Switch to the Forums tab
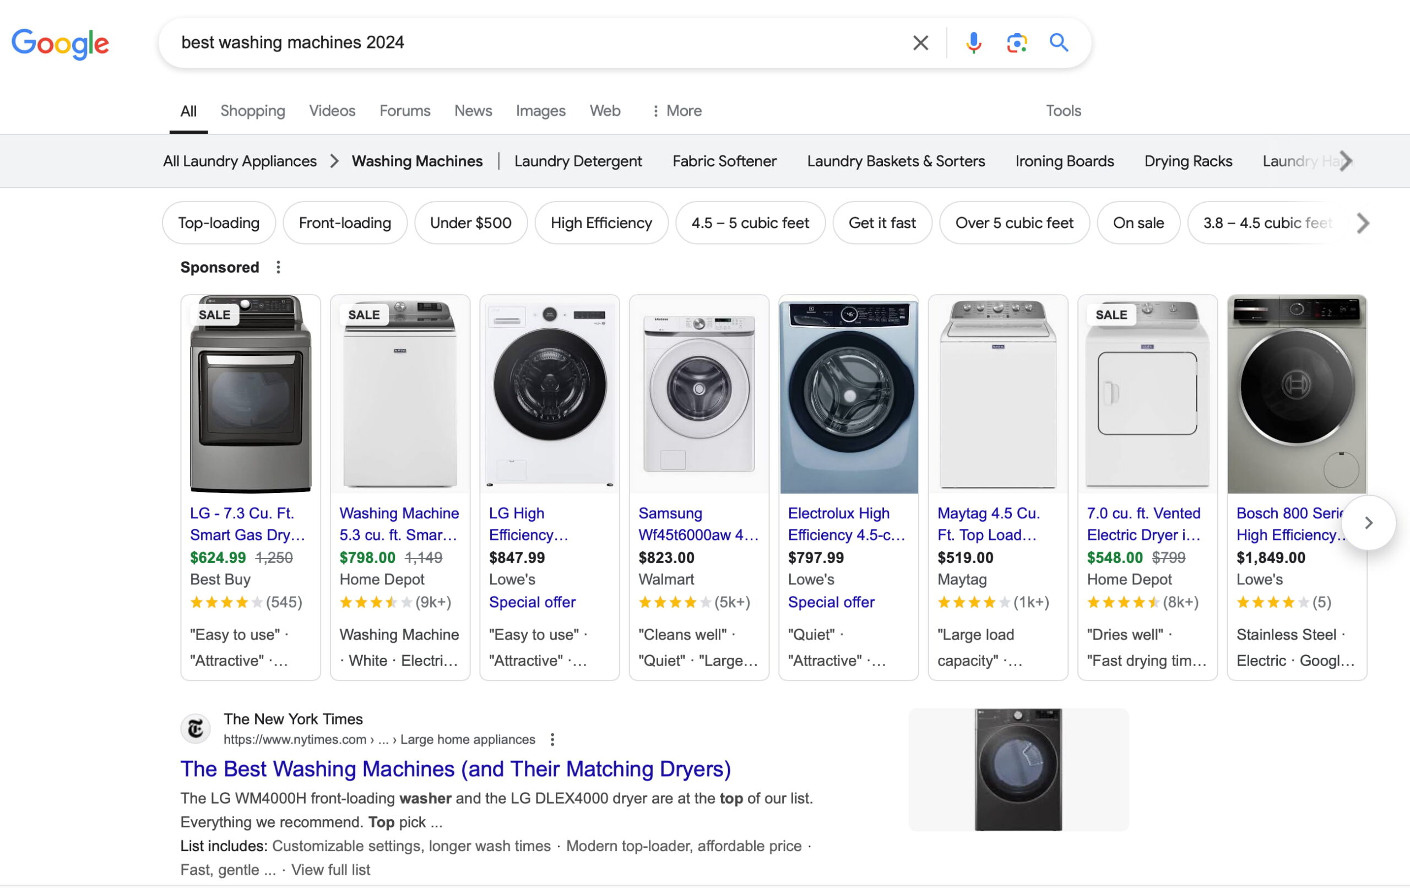This screenshot has width=1410, height=888. point(405,111)
